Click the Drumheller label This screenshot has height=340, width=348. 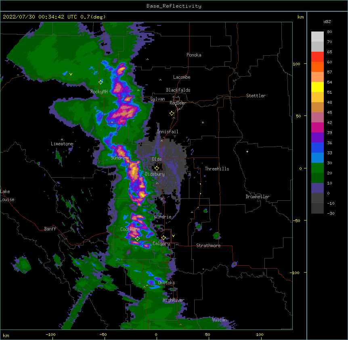click(258, 197)
